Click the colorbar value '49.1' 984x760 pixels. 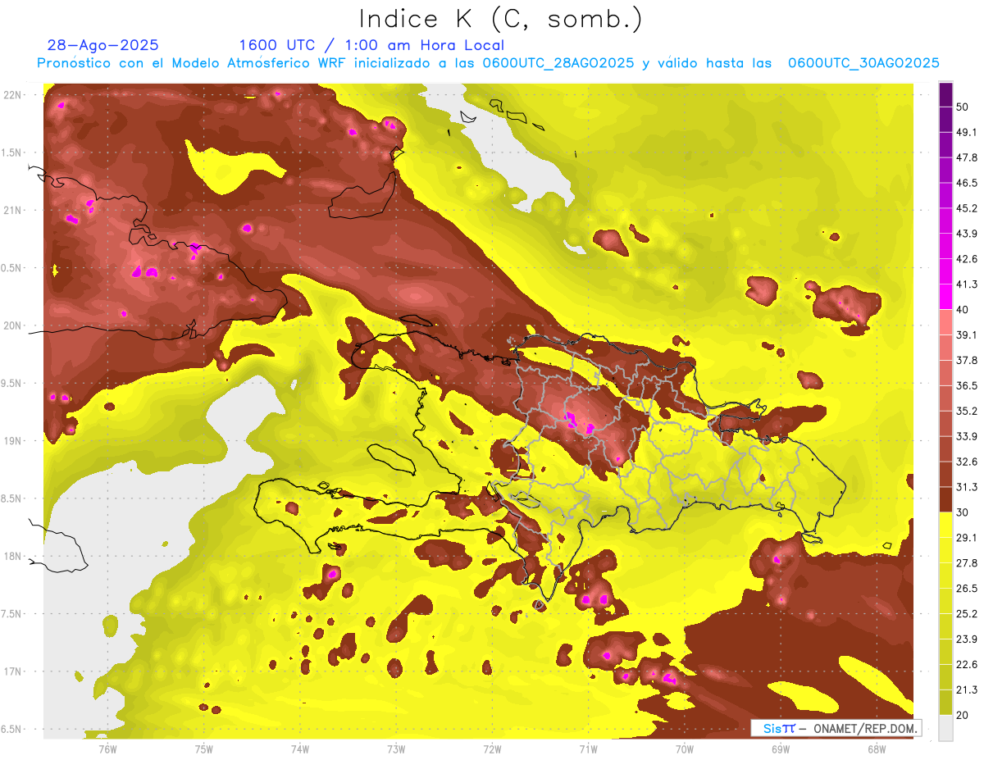pyautogui.click(x=966, y=132)
